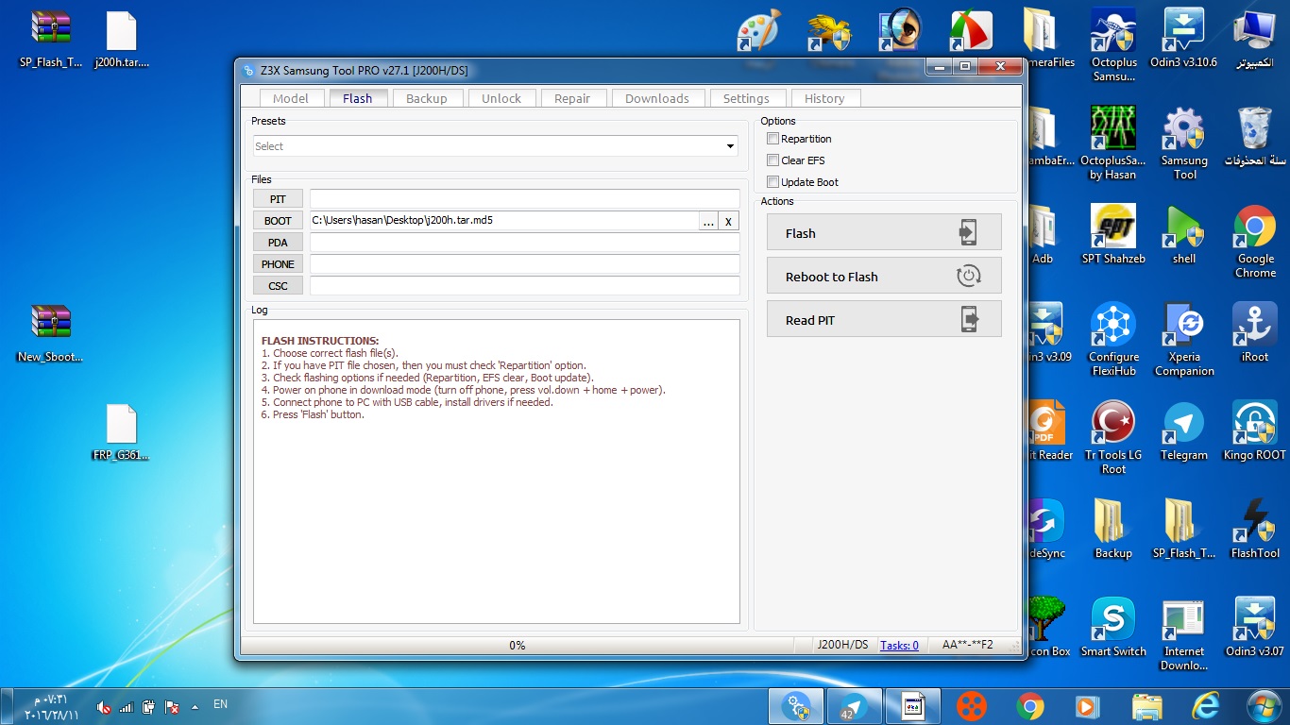The image size is (1290, 725).
Task: Select the j200h.tar file on desktop
Action: click(x=122, y=39)
